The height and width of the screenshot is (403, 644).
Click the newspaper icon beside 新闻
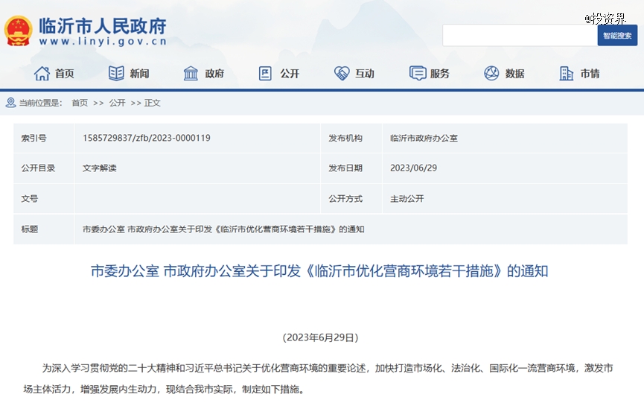point(116,74)
